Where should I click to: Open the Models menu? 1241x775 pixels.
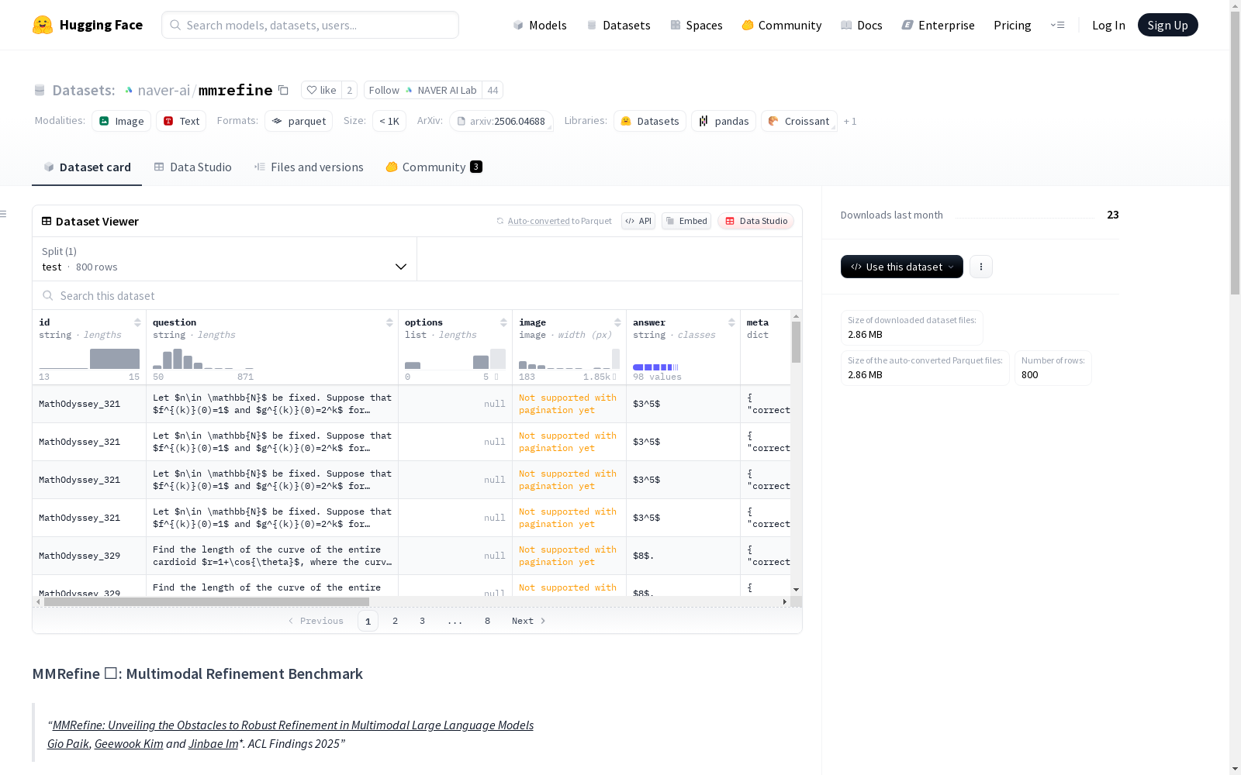tap(540, 25)
